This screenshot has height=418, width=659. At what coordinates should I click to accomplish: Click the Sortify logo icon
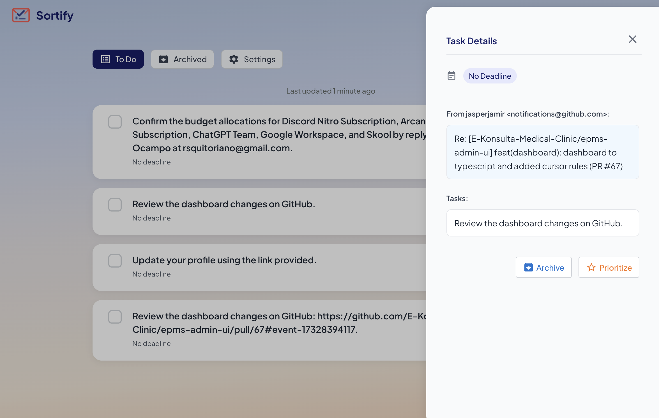(x=21, y=15)
